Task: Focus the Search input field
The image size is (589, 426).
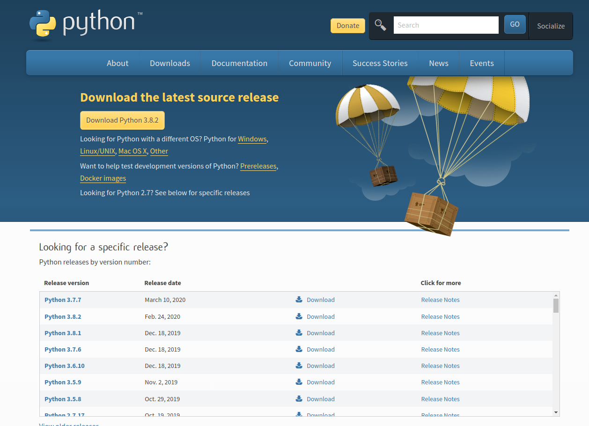Action: 446,25
